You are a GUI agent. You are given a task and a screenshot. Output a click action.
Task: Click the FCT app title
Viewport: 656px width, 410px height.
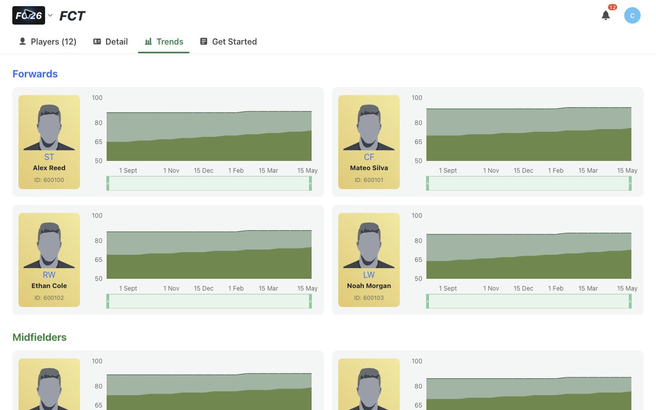pos(72,16)
